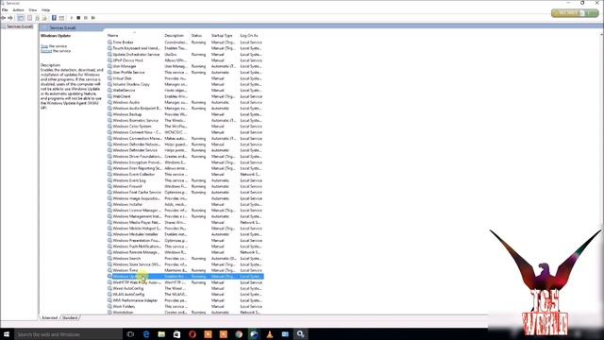
Task: Select Windows Installer service row
Action: [x=185, y=204]
